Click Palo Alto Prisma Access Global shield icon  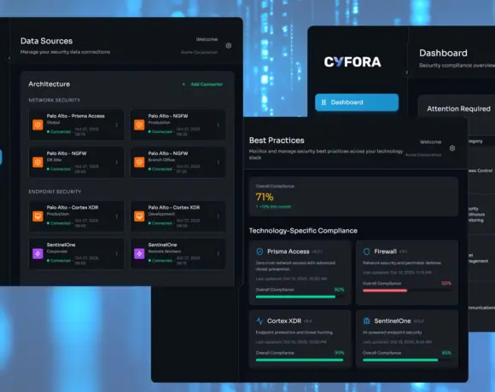point(38,124)
